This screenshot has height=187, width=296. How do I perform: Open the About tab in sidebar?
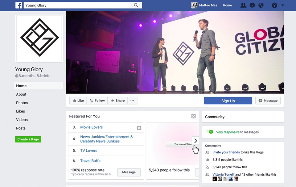[x=21, y=94]
